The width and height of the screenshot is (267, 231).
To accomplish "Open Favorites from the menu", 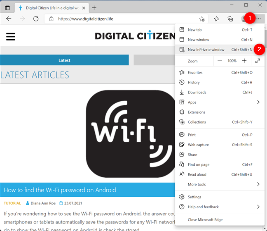I will click(x=220, y=72).
